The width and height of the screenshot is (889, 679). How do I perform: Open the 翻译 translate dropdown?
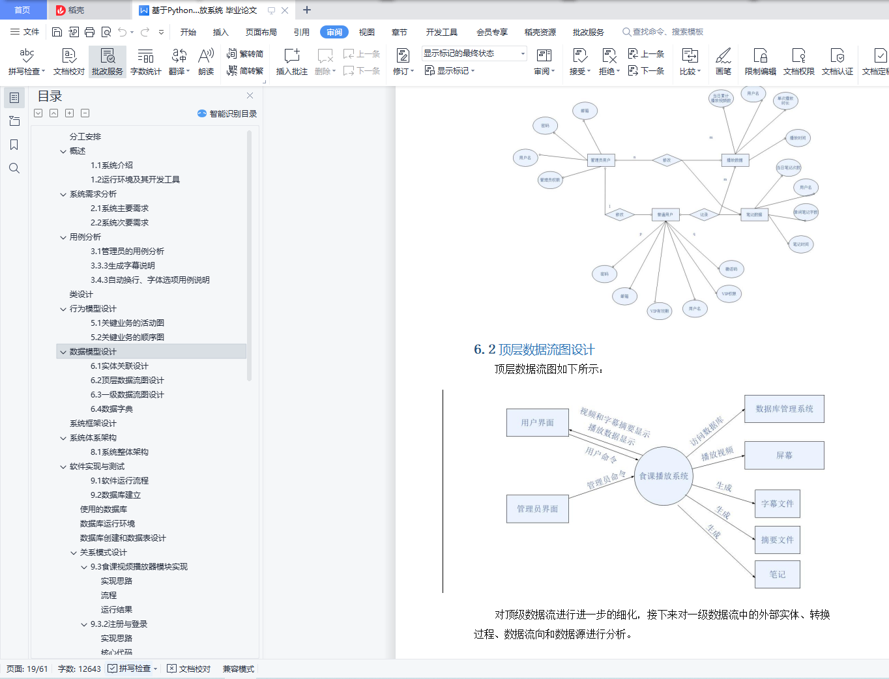point(179,62)
